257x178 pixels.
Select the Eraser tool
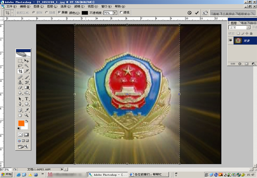[20, 88]
